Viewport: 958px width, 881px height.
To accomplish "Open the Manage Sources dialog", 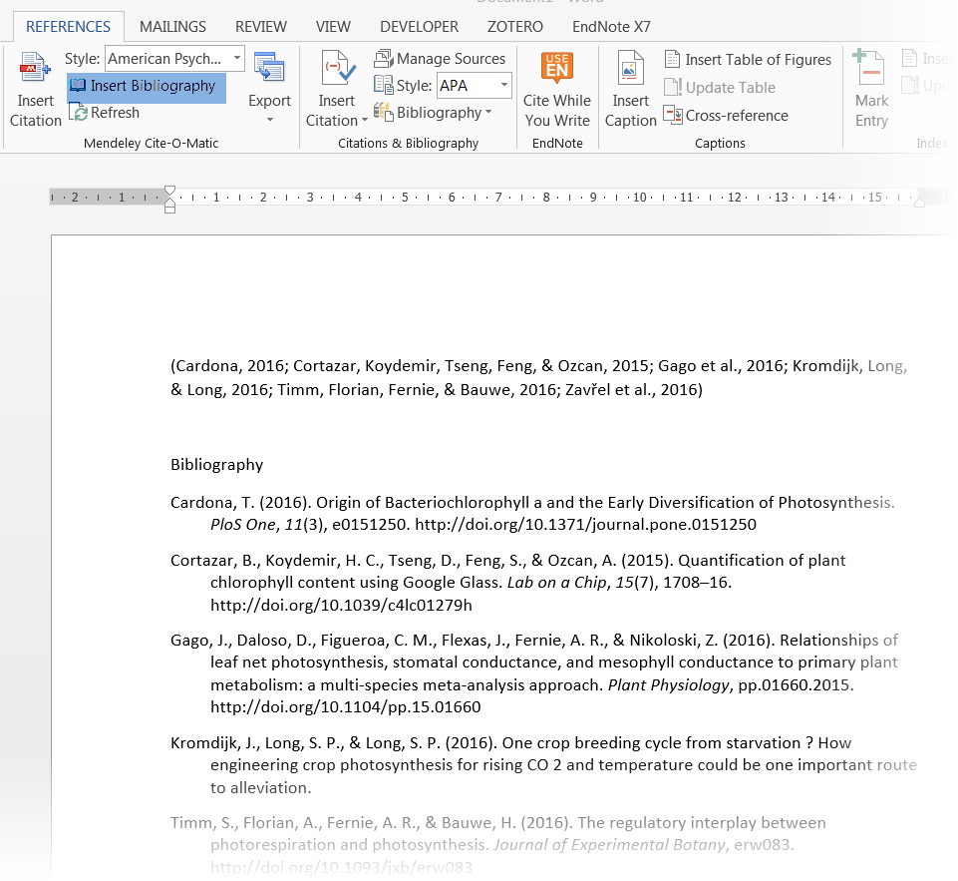I will coord(441,59).
